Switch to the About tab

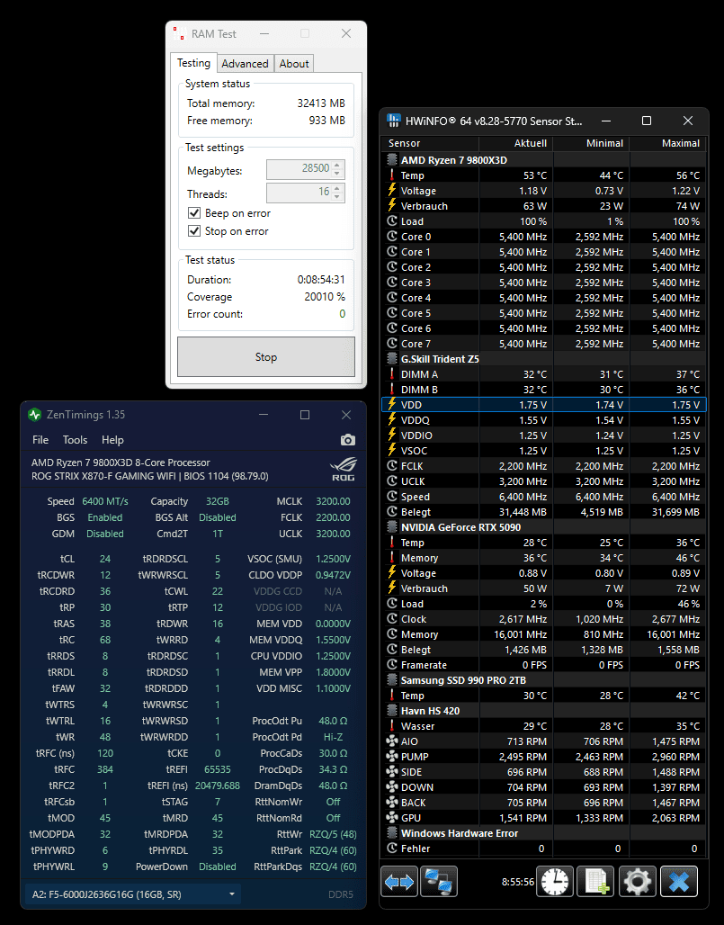[293, 63]
